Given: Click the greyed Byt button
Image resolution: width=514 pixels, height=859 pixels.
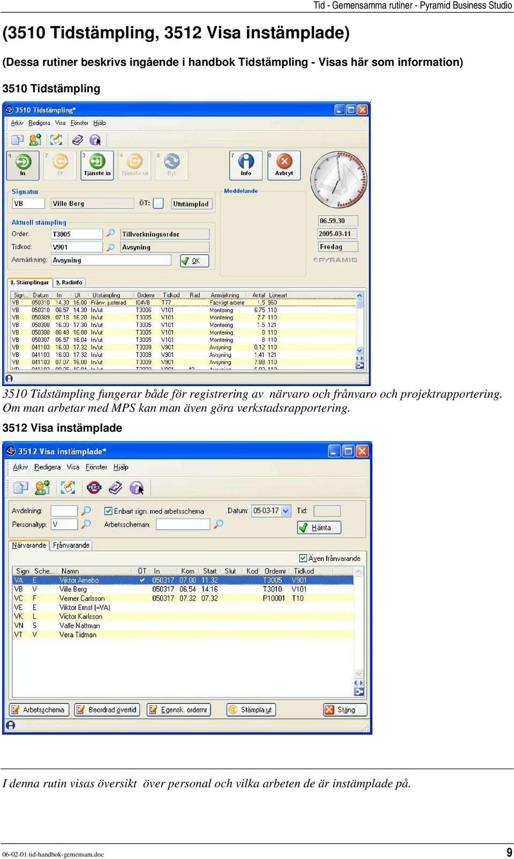Looking at the screenshot, I should click(x=171, y=165).
